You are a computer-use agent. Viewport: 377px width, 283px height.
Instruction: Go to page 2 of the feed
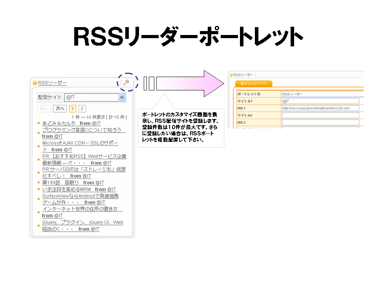82,109
